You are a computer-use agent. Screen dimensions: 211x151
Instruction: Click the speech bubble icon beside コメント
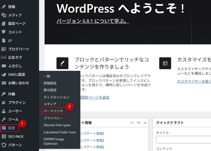click(4, 32)
